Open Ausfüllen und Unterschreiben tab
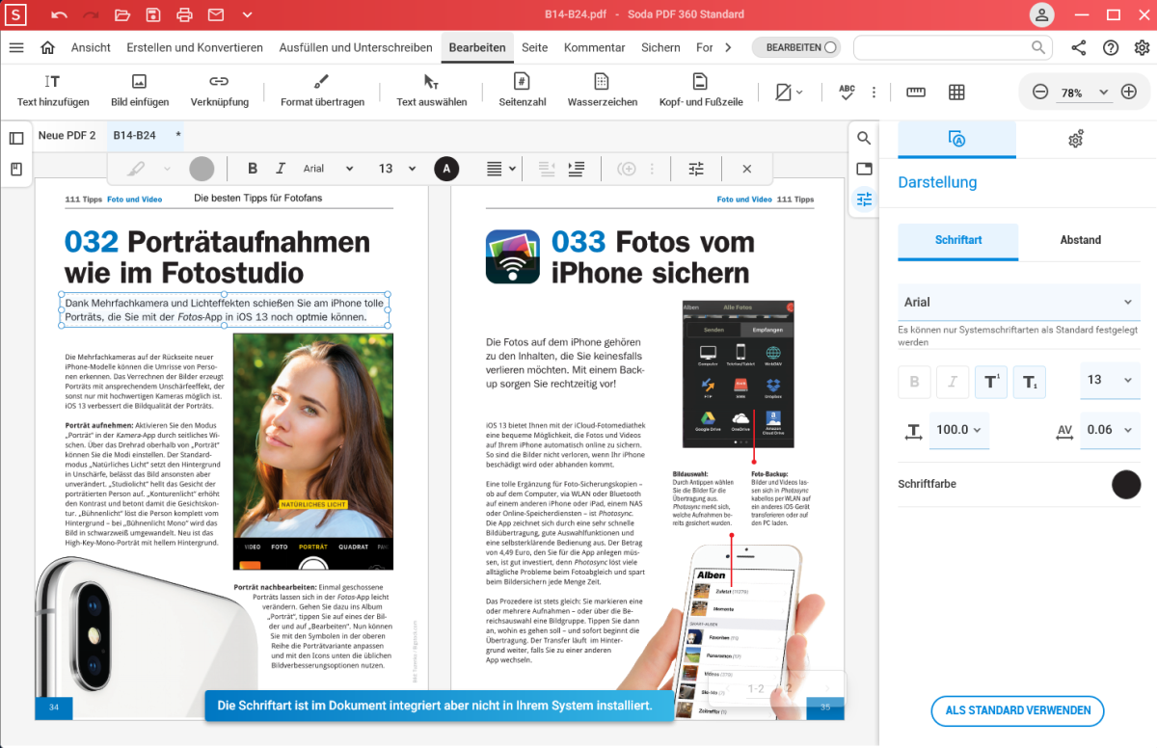The image size is (1157, 748). click(356, 47)
